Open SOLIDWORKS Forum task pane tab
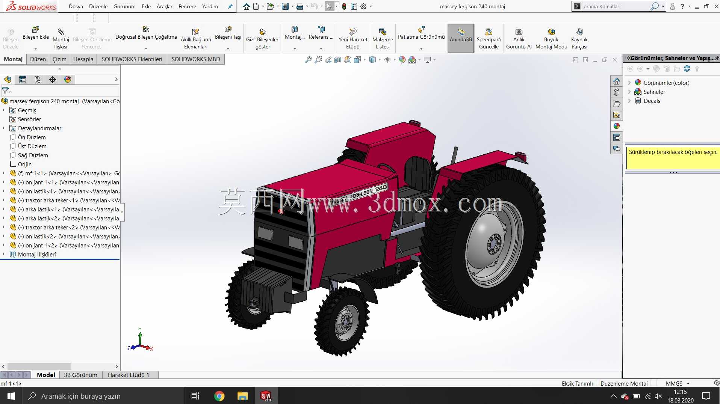 coord(617,149)
